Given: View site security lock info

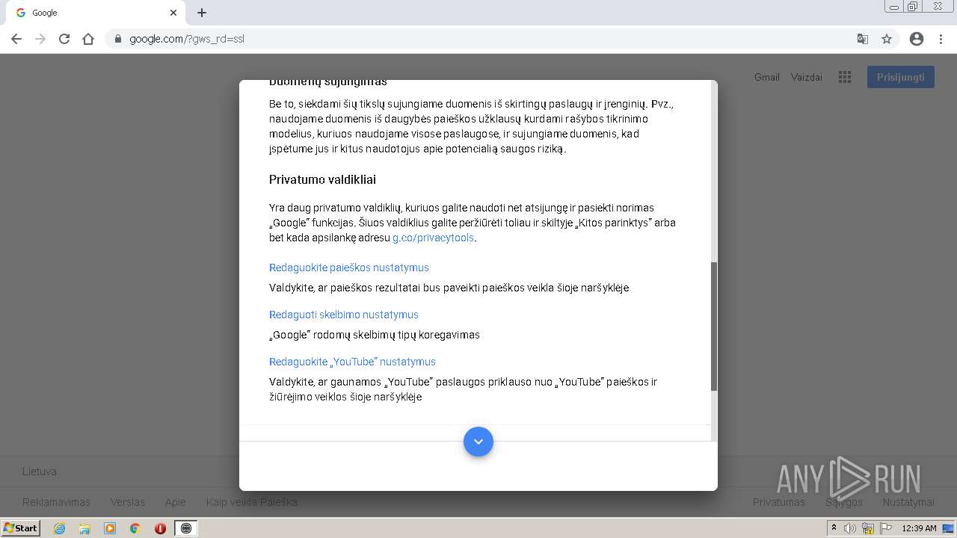Looking at the screenshot, I should pyautogui.click(x=117, y=39).
